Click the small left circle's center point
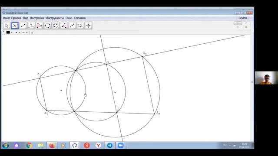 coord(61,91)
